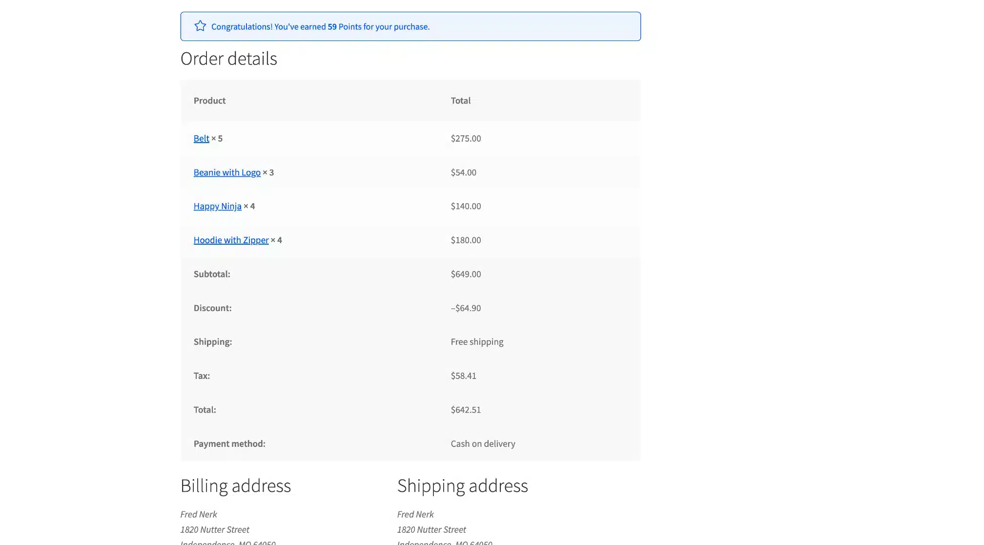Click the Free shipping value
Viewport: 984px width, 545px height.
pyautogui.click(x=477, y=342)
